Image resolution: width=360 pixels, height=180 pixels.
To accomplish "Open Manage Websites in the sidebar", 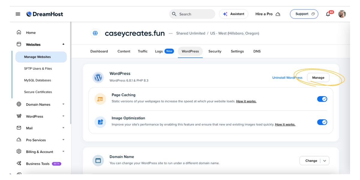I will point(41,57).
